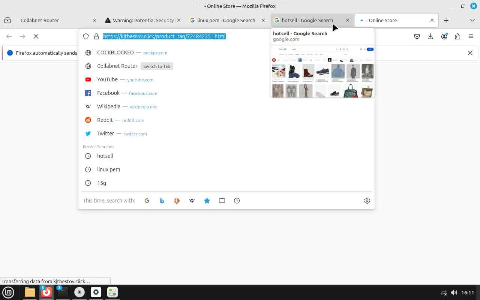Click the disc icon in taskbar
This screenshot has width=480, height=300.
[x=79, y=292]
